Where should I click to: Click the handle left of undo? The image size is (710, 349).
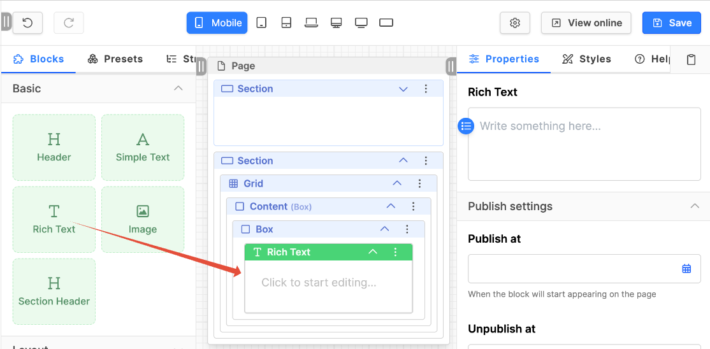point(6,22)
